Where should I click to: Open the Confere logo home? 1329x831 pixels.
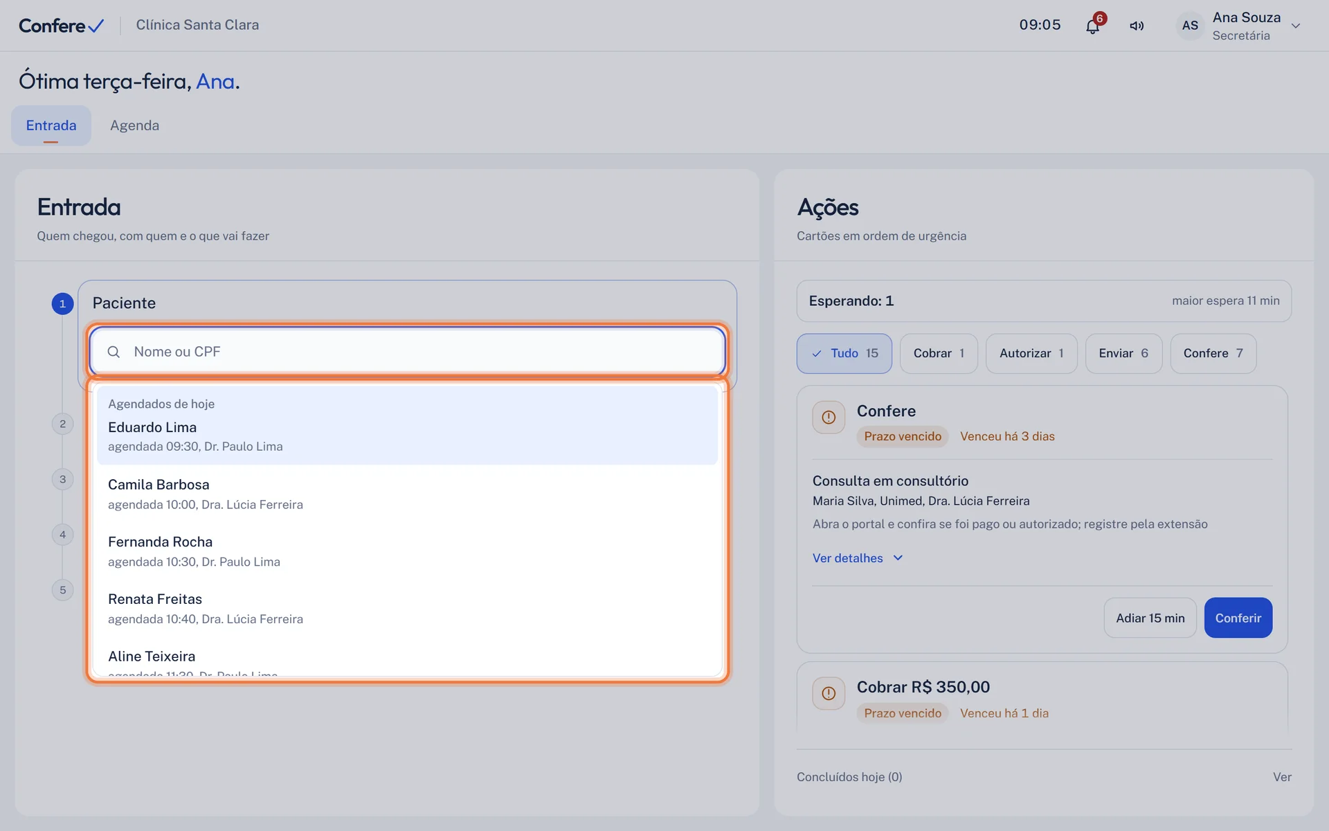[x=62, y=26]
